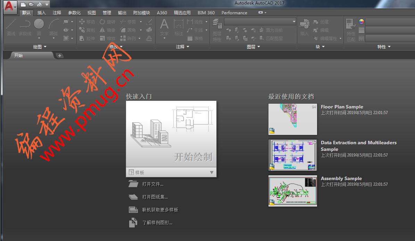
Task: Expand the Draw (绘图) panel
Action: coord(40,47)
